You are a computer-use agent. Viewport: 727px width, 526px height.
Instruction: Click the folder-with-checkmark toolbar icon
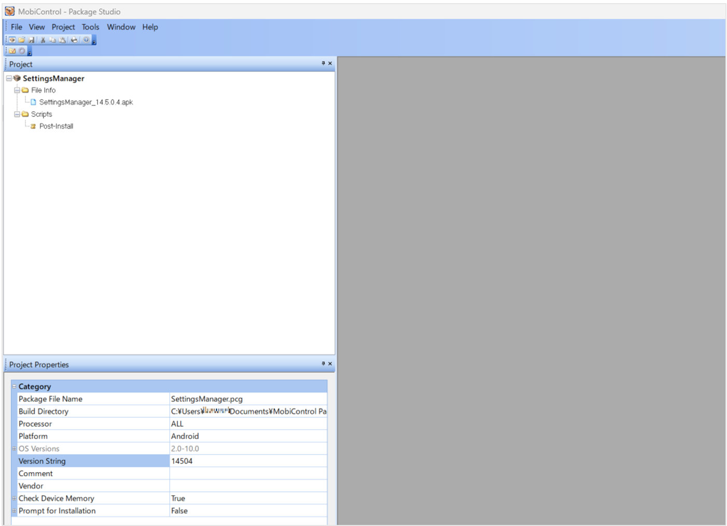[12, 51]
